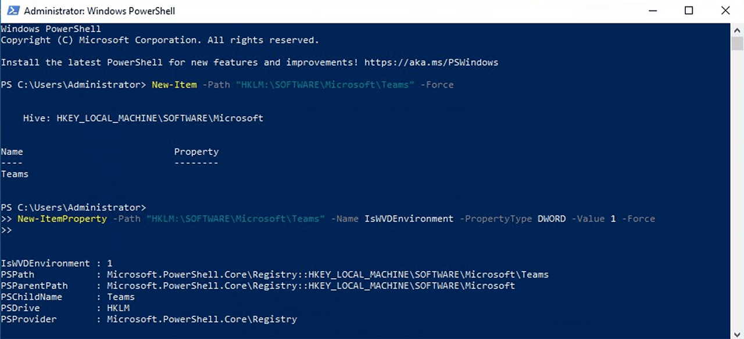Click the window title text
The width and height of the screenshot is (744, 339).
pos(99,11)
